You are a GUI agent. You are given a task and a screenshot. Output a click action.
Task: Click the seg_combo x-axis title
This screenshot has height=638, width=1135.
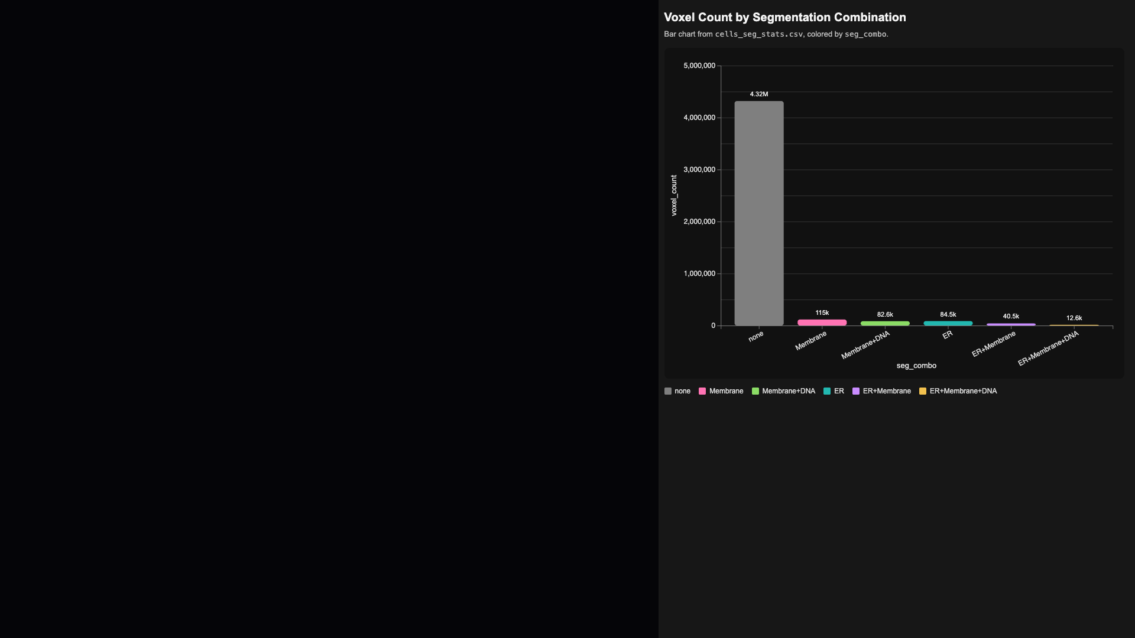916,366
